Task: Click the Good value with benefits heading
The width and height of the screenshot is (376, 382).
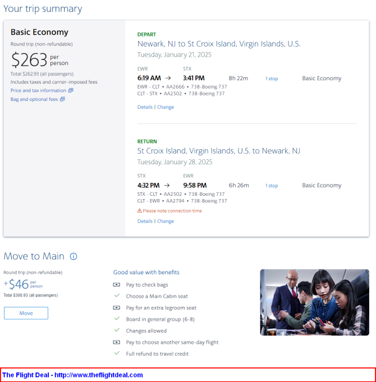Action: [146, 273]
